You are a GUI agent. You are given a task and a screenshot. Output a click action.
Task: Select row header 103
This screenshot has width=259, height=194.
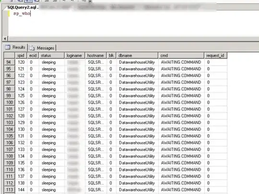10,123
